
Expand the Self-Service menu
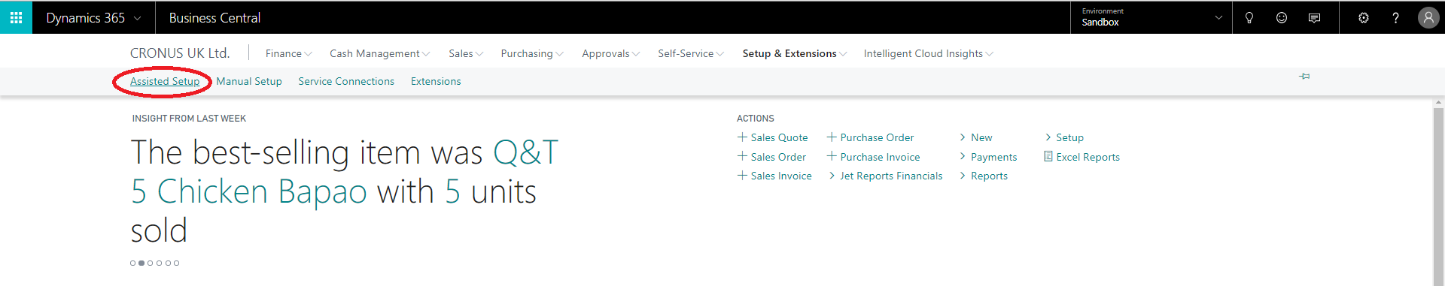point(691,53)
